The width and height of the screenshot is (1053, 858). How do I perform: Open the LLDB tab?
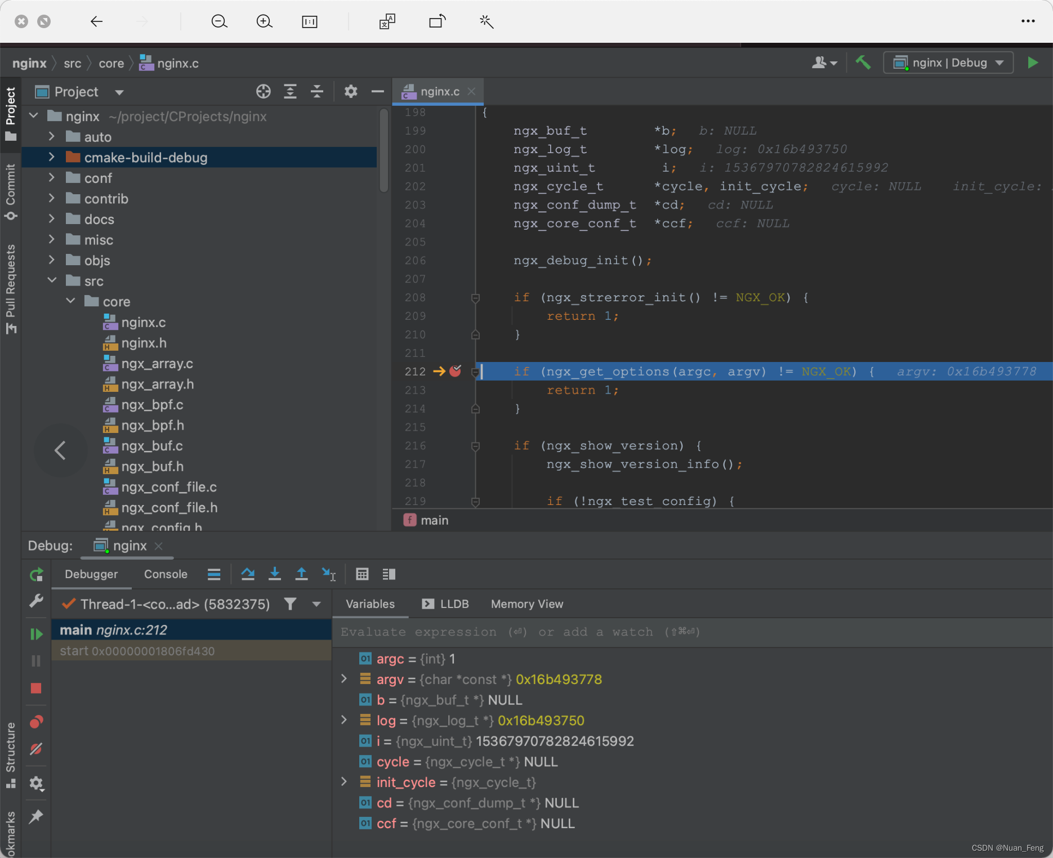point(445,604)
